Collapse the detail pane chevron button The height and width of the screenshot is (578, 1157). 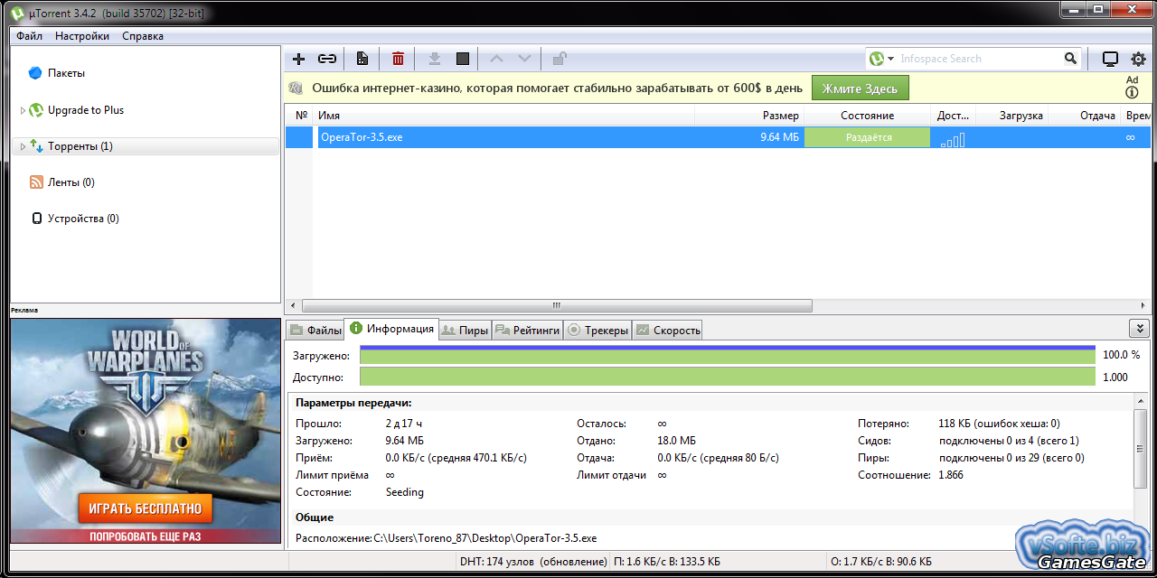tap(1139, 329)
